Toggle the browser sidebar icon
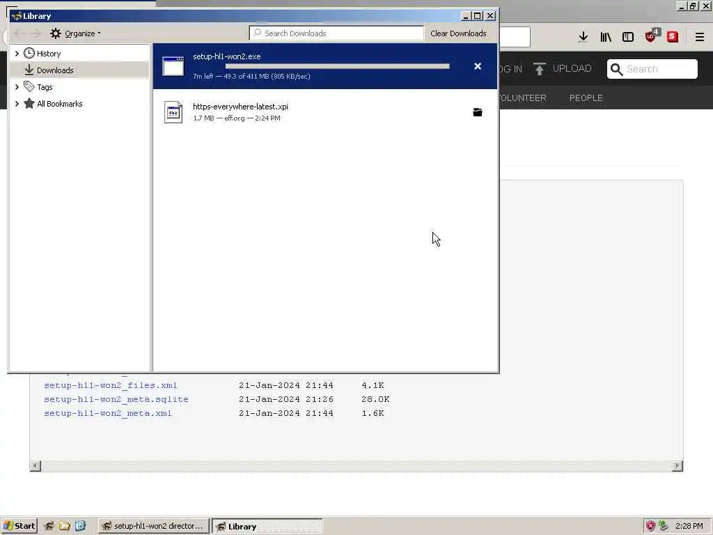Viewport: 713px width, 535px height. click(628, 37)
